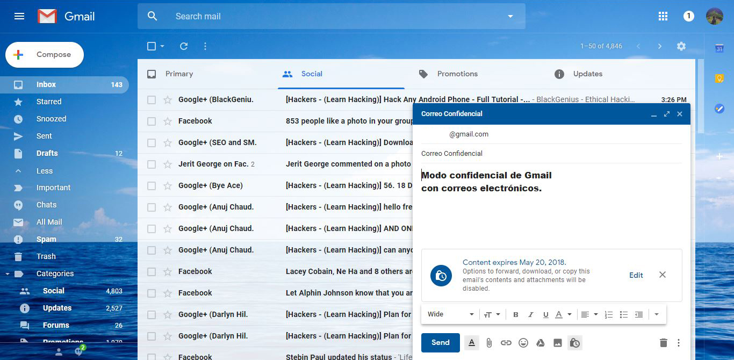Screen dimensions: 734x360
Task: Expand more formatting options arrow
Action: 657,314
